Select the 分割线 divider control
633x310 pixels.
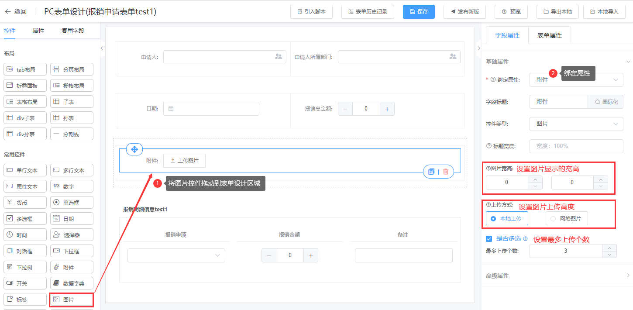point(72,134)
